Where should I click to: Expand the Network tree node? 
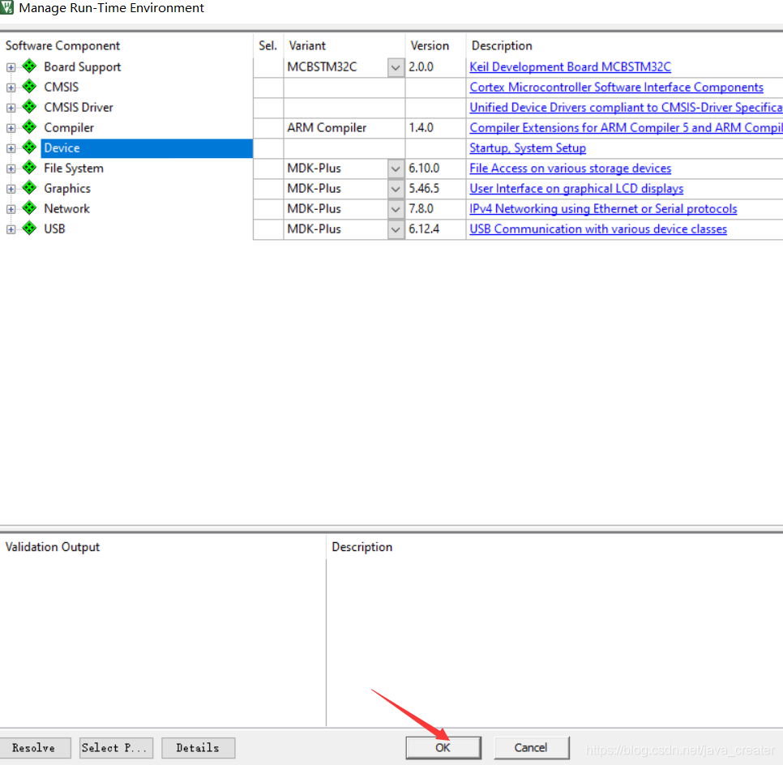click(11, 209)
